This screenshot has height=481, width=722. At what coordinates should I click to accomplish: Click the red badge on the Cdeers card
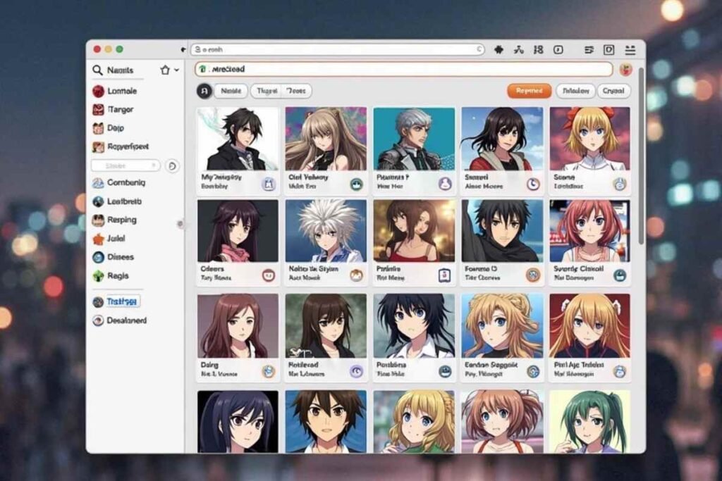(x=269, y=275)
